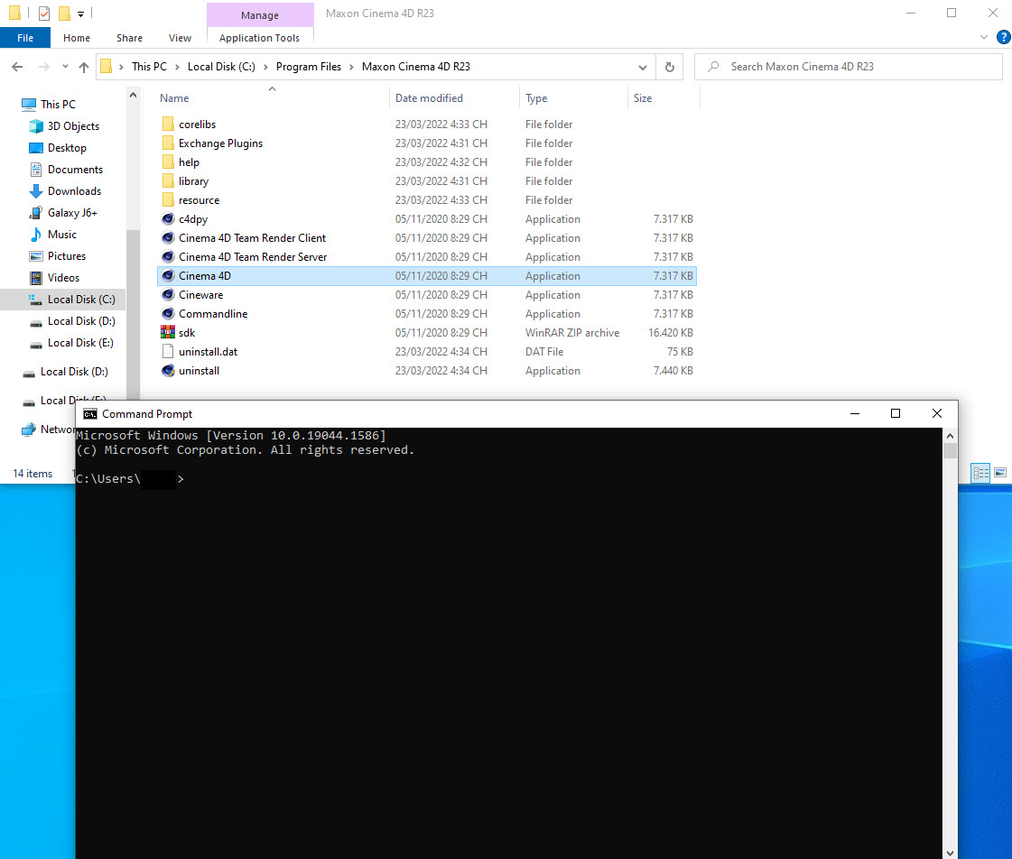The height and width of the screenshot is (859, 1012).
Task: Expand the chevron after Program Files breadcrumb
Action: [351, 67]
